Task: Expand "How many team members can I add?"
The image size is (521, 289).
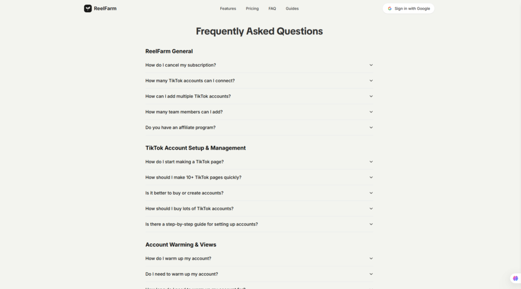Action: 259,112
